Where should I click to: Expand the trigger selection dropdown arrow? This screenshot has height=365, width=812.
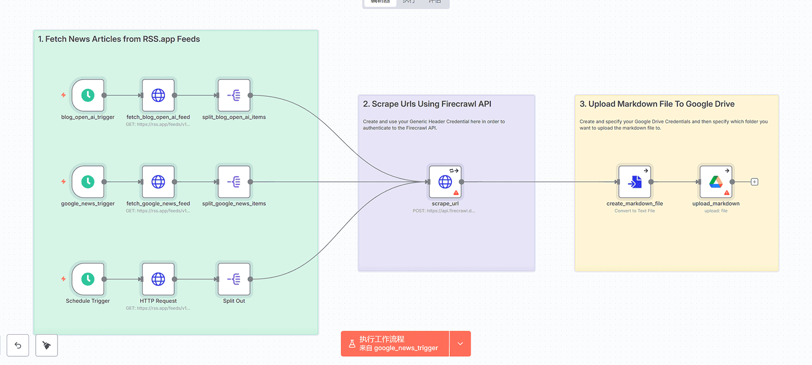point(460,344)
